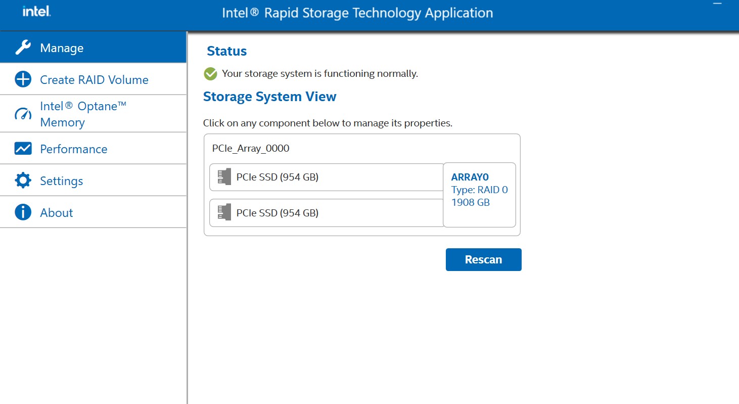Viewport: 739px width, 404px height.
Task: Open the Intel Optane Memory text label
Action: pyautogui.click(x=83, y=114)
